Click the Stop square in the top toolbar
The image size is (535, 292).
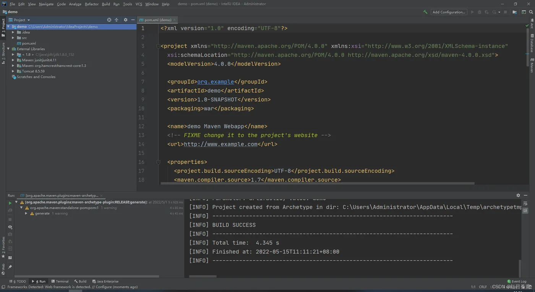point(506,12)
